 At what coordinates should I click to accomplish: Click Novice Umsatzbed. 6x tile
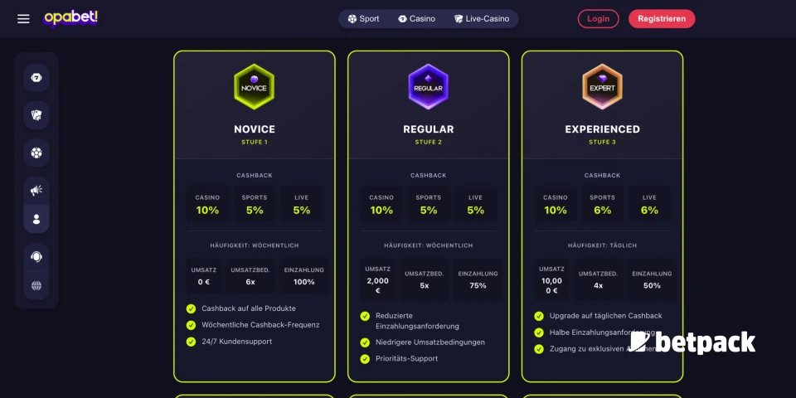(x=250, y=276)
